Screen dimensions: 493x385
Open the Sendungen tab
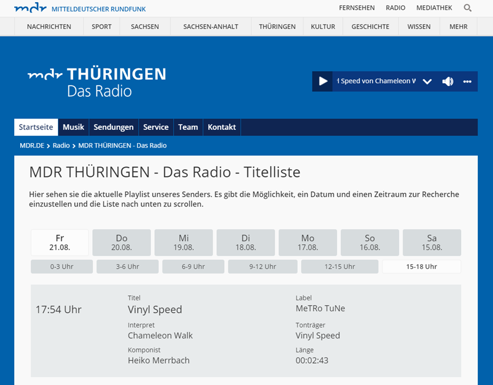pos(114,127)
